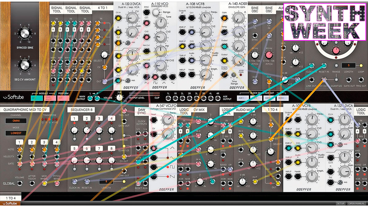Click the Sequencer 8 step 1 knob
This screenshot has width=368, height=207.
pos(74,130)
